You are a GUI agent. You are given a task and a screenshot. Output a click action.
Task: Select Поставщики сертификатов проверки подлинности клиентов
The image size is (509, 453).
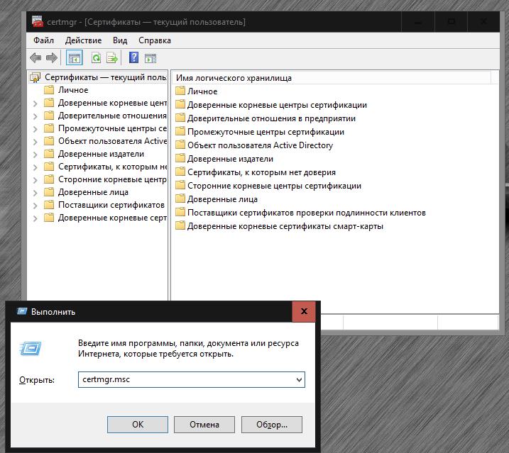pos(307,213)
